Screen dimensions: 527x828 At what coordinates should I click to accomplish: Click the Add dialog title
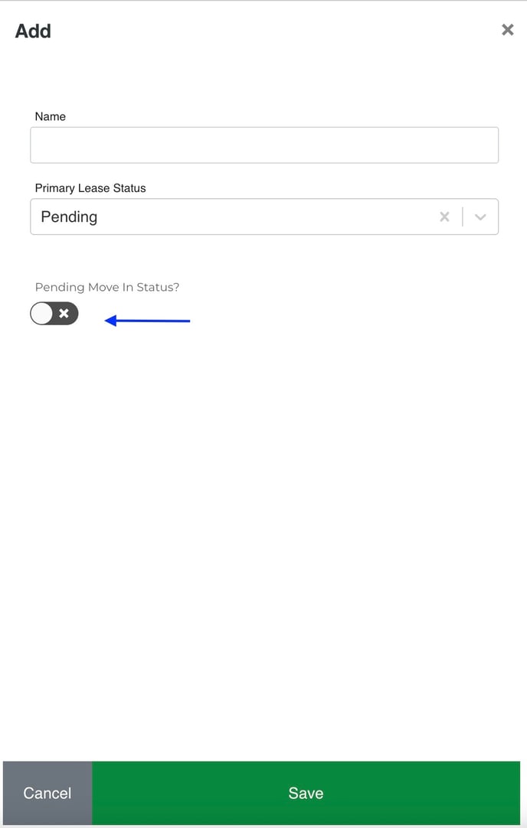(x=34, y=31)
